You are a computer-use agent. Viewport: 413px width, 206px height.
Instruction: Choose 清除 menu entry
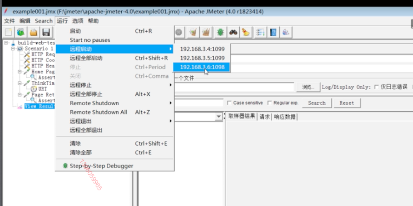point(115,144)
